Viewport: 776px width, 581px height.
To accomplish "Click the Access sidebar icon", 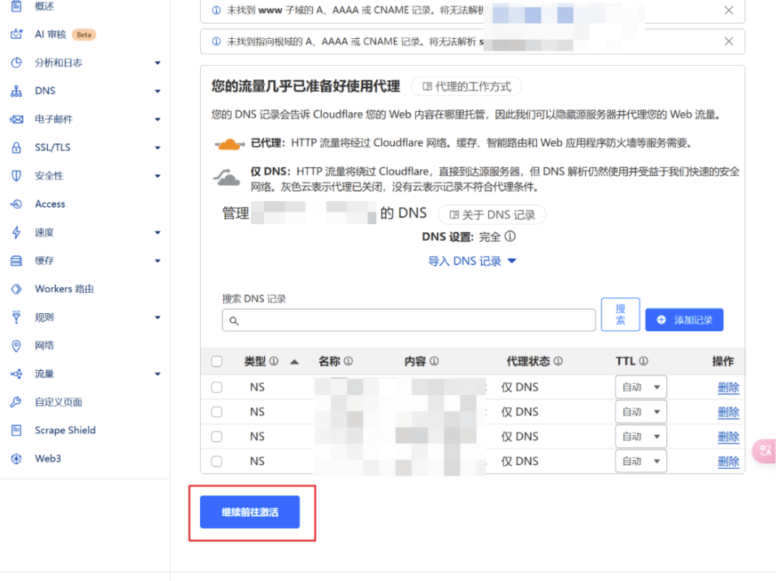I will coord(16,204).
